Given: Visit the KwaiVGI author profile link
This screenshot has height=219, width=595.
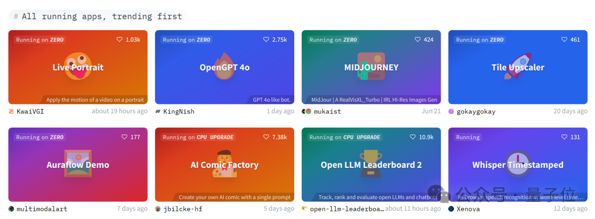Looking at the screenshot, I should [30, 111].
